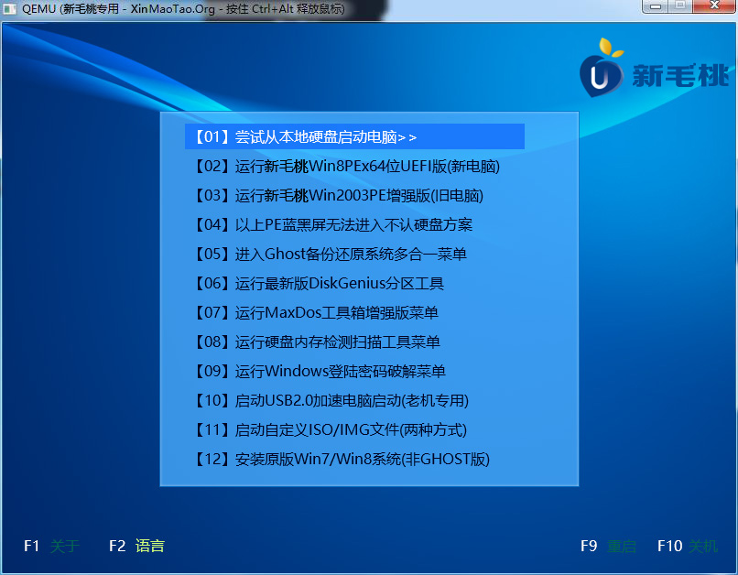Minimize the QEMU window
Screen dimensions: 738x575
[656, 6]
